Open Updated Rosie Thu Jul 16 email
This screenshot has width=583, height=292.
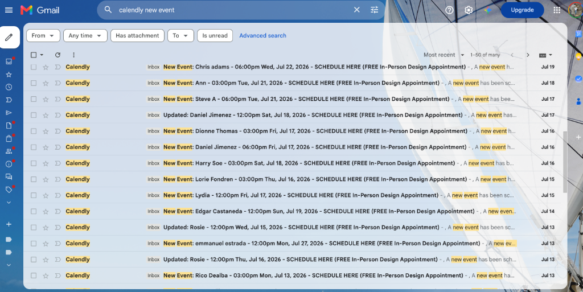[292, 260]
